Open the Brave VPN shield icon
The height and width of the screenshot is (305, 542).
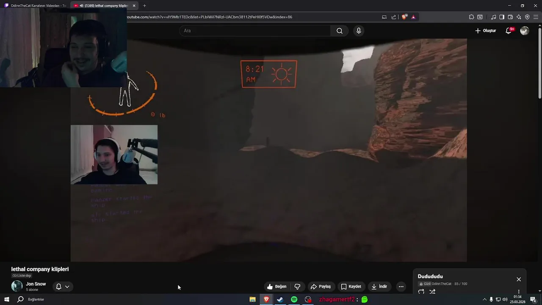coord(527,17)
